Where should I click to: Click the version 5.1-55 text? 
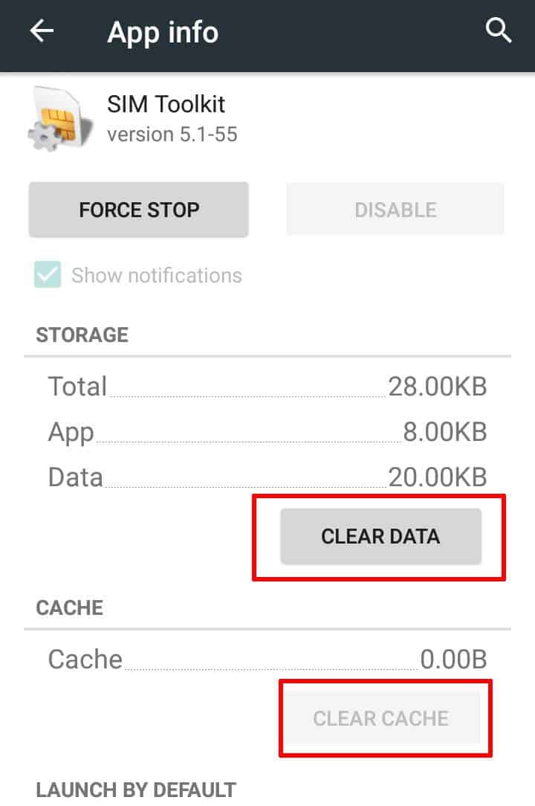[171, 135]
